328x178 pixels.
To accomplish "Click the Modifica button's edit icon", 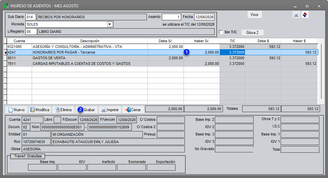I will (32, 110).
